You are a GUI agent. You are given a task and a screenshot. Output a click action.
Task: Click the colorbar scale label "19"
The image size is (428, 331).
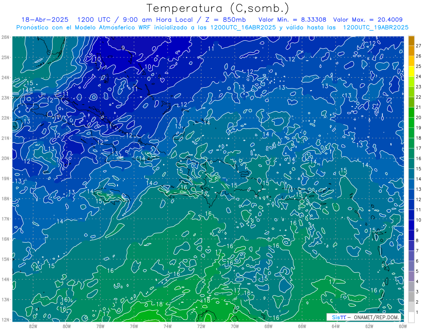419,128
